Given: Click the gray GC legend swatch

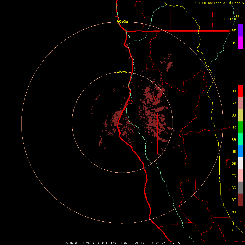Looking at the screenshot, I should 240,188.
